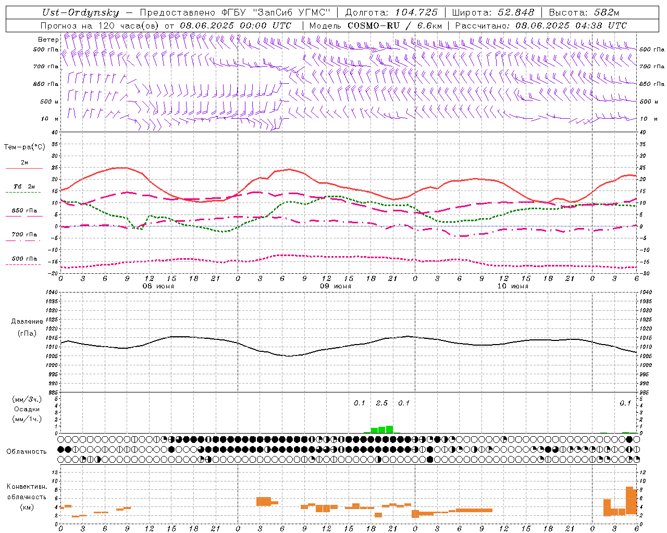Image resolution: width=667 pixels, height=533 pixels.
Task: Click the "Td 2м" dew point legend entry
Action: (x=24, y=186)
